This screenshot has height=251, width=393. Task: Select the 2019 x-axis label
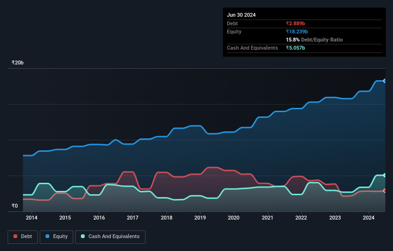click(200, 218)
